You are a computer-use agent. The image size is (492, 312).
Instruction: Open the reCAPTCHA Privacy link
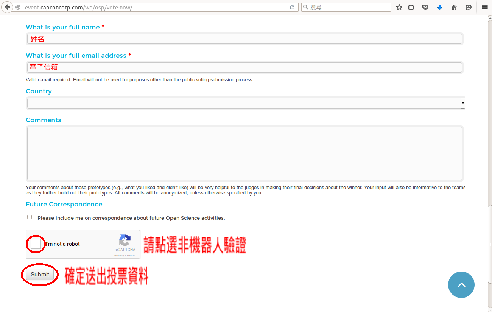click(x=119, y=256)
